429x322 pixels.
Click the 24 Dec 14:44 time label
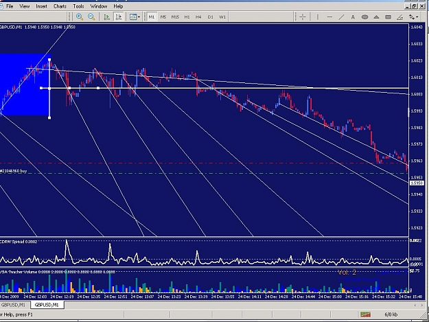[303, 297]
